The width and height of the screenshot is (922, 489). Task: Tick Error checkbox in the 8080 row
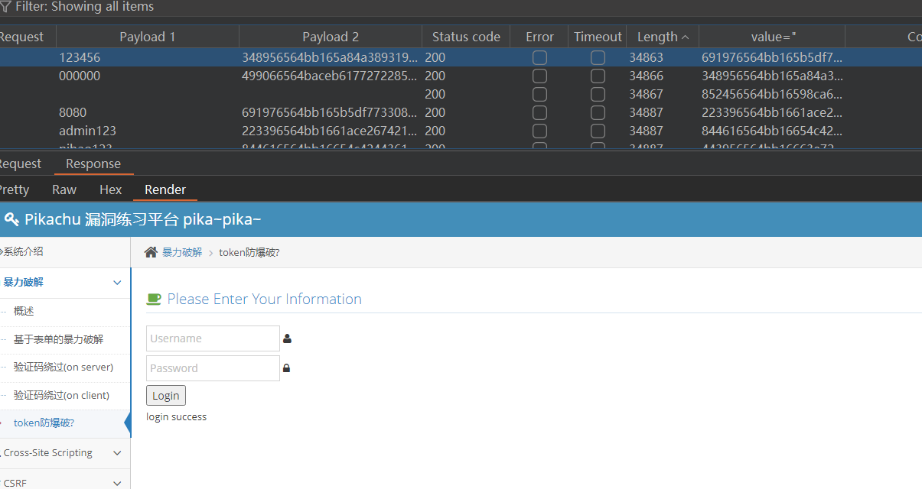point(539,112)
